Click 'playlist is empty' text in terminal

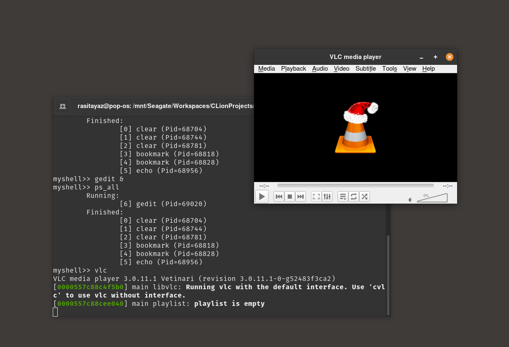[x=230, y=304]
